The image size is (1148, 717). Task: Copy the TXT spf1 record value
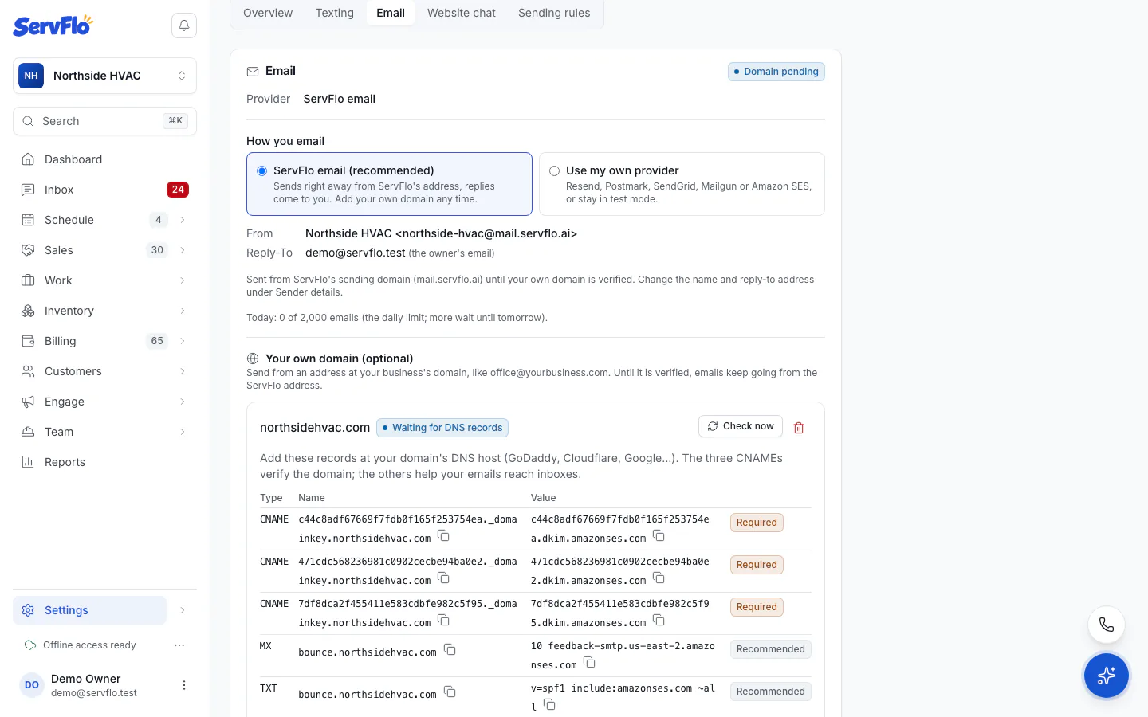pos(549,705)
